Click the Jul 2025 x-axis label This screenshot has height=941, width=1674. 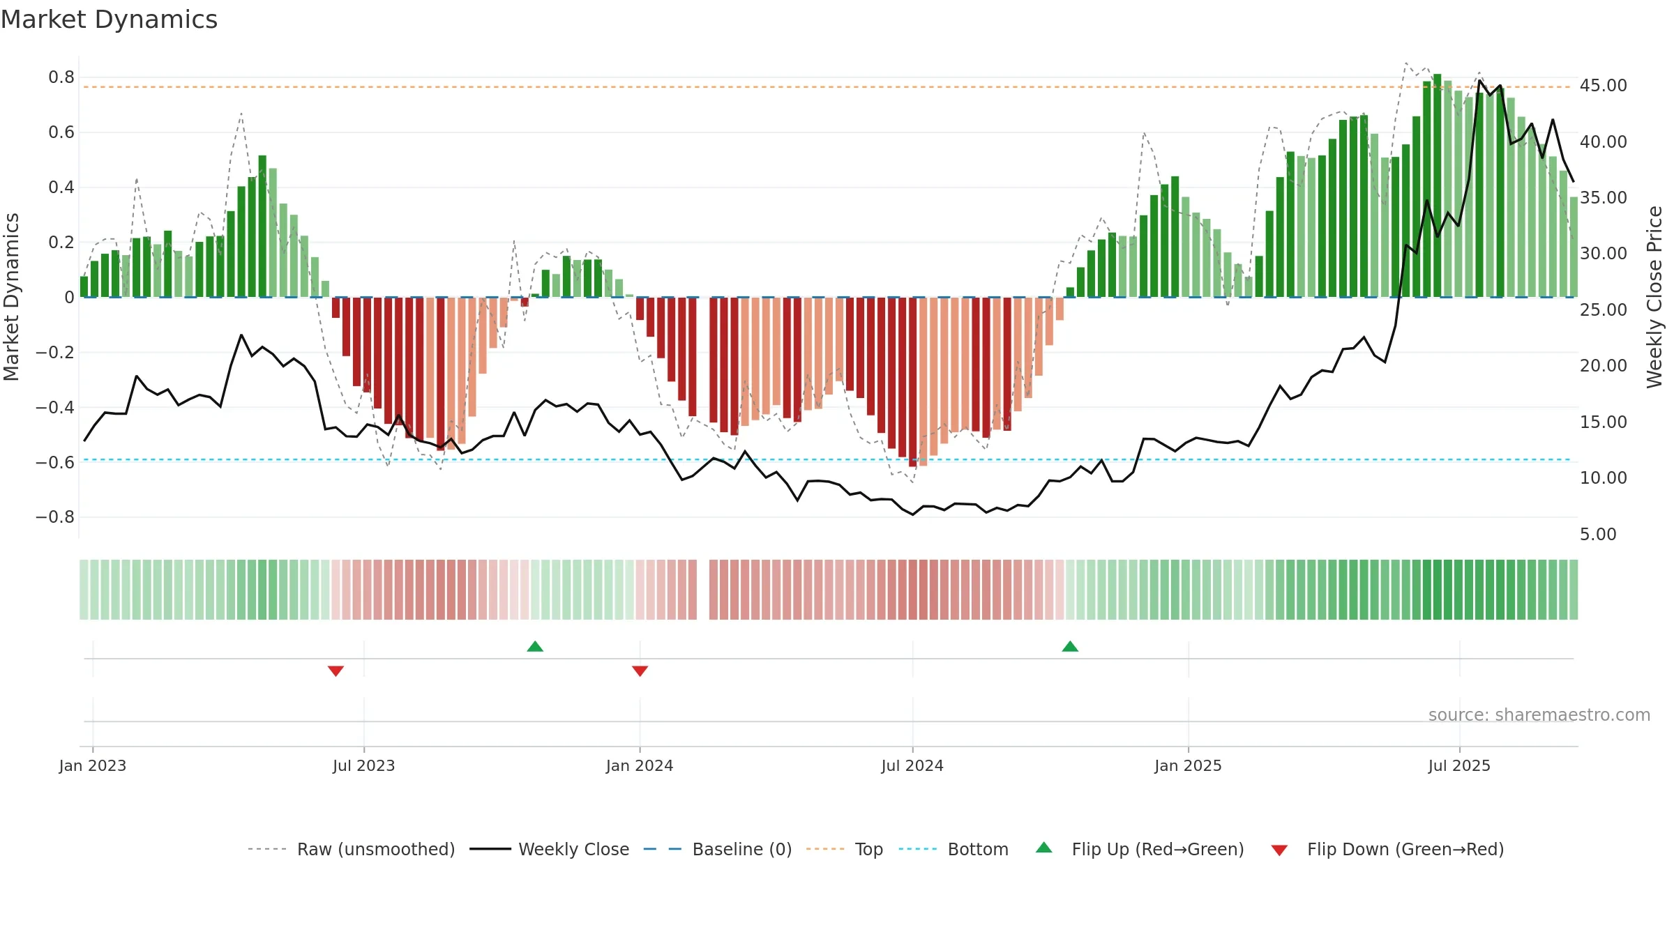[1459, 765]
